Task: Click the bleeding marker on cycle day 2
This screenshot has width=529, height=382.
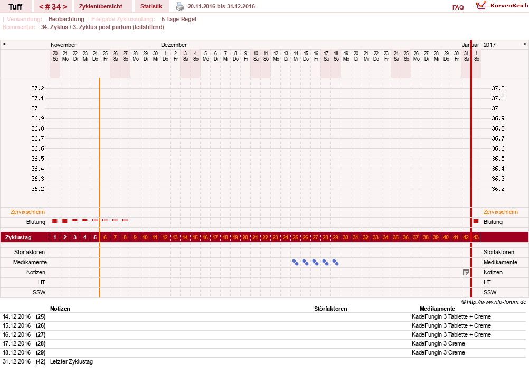Action: click(65, 221)
